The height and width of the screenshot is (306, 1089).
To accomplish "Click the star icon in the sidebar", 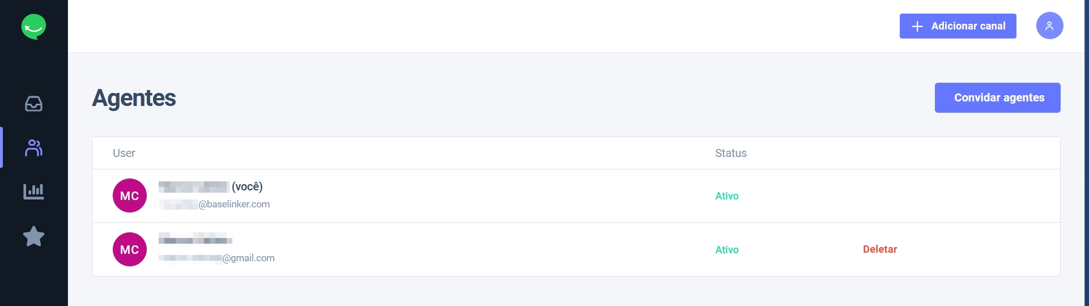I will [x=33, y=236].
